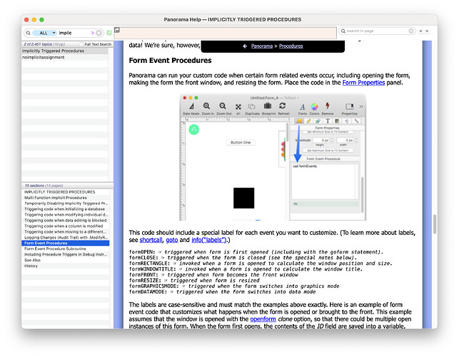Select the See Also section
The image size is (459, 357).
(32, 261)
